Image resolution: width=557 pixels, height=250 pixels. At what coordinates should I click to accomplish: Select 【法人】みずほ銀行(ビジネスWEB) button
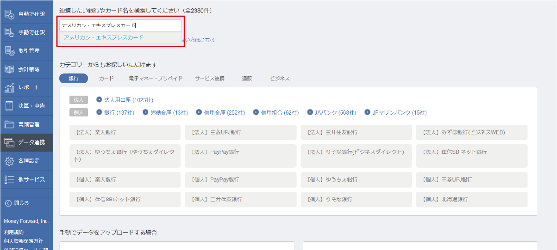tap(472, 132)
